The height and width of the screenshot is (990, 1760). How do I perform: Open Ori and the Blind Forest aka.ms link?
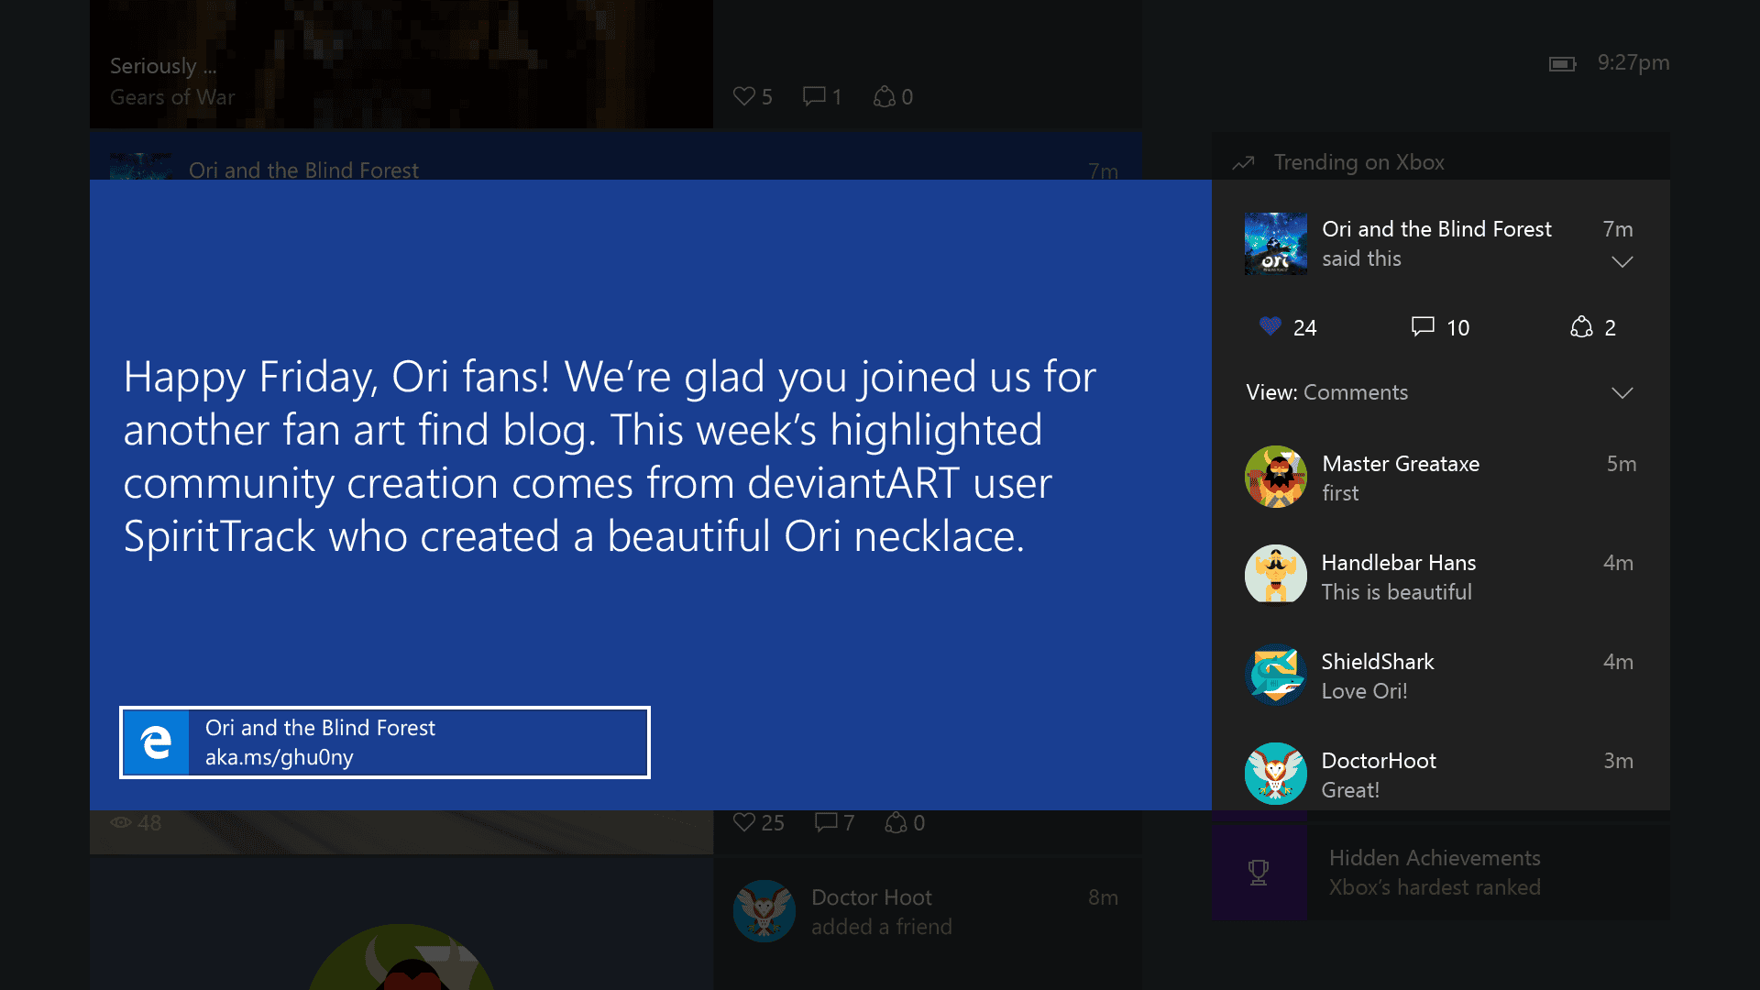pyautogui.click(x=385, y=742)
